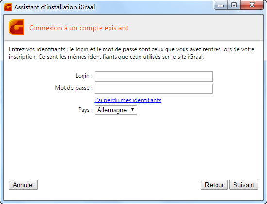Maximize the iGraal installer window
Viewport: 267px width, 204px height.
pos(234,5)
